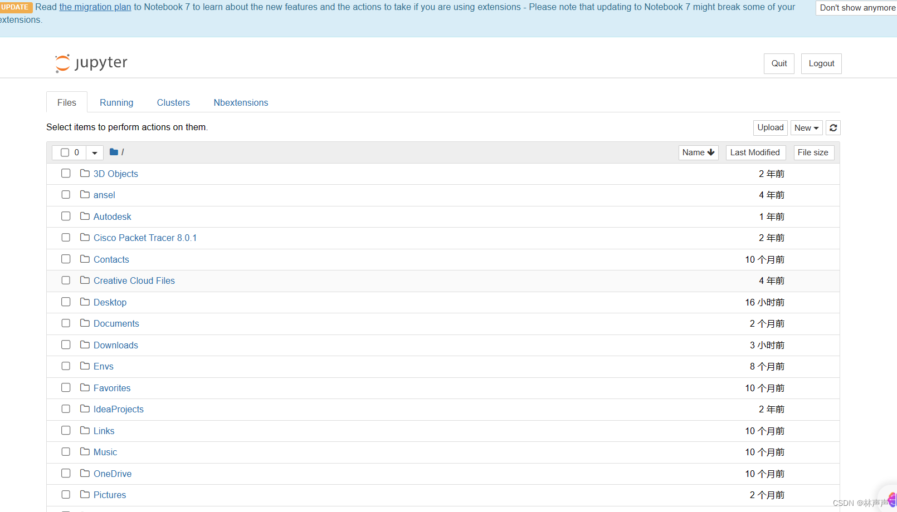Switch to the Files tab
Viewport: 897px width, 512px height.
coord(67,102)
